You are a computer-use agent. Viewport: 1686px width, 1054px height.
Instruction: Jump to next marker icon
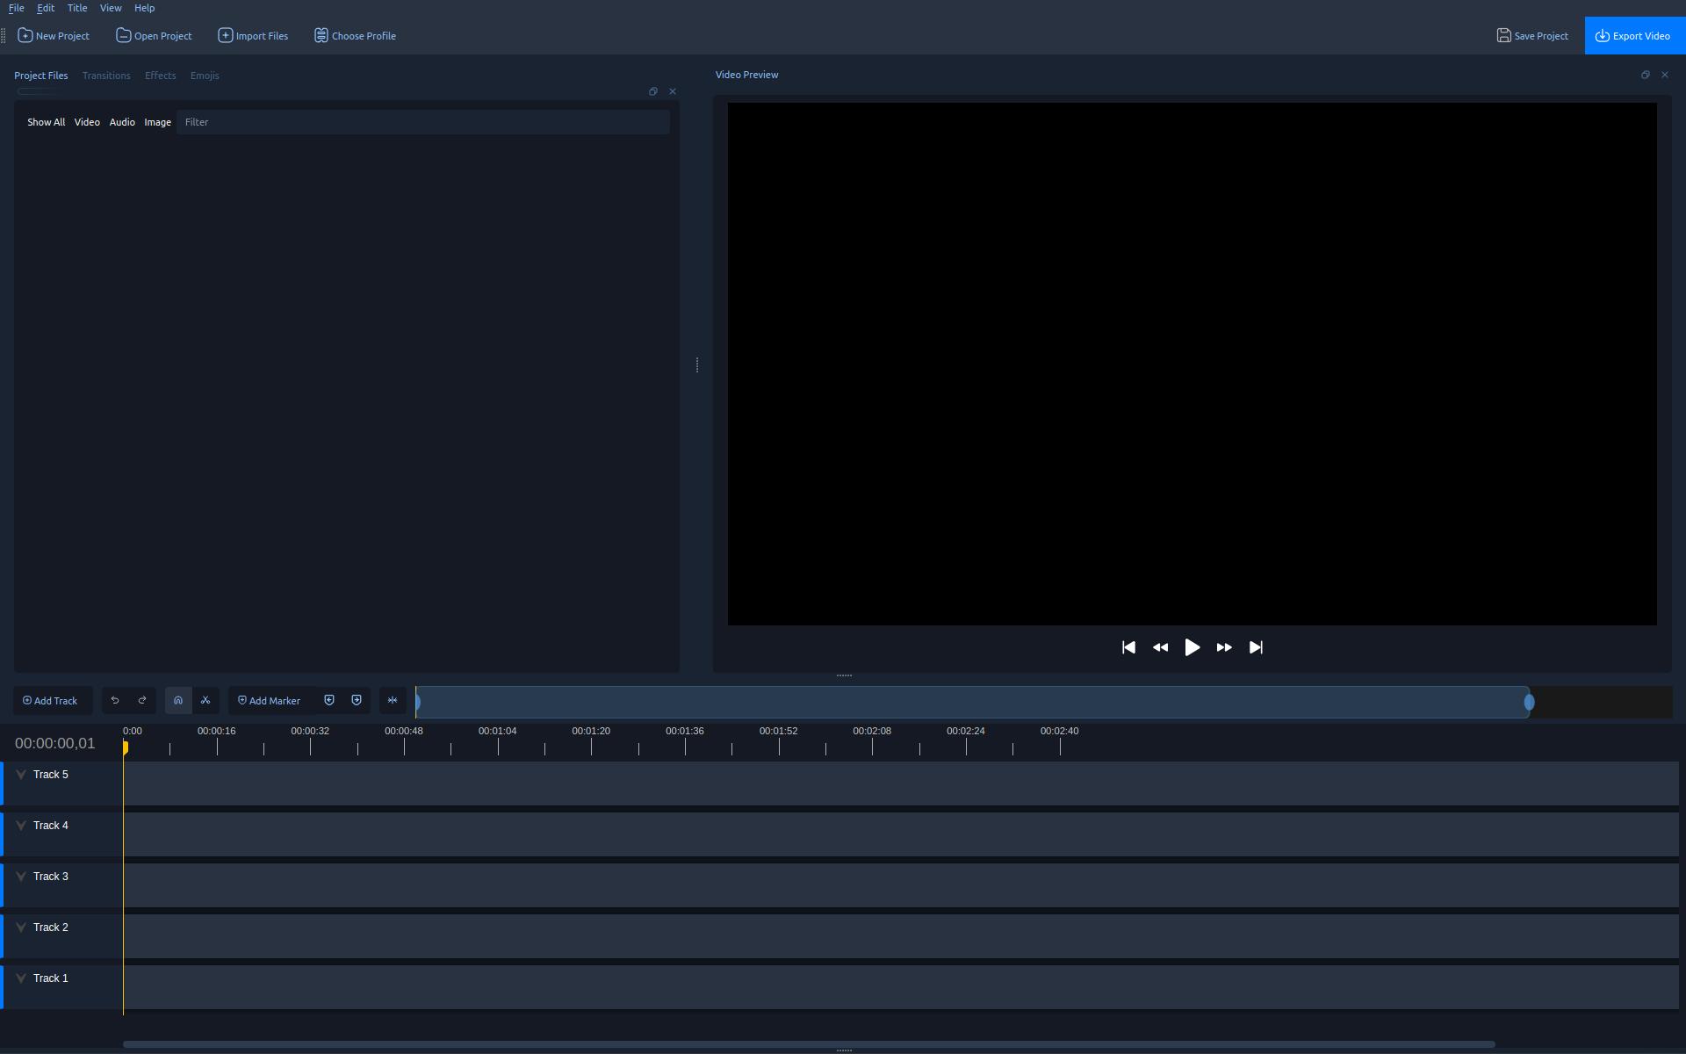click(357, 700)
